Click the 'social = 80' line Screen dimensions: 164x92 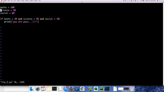coord(7,13)
